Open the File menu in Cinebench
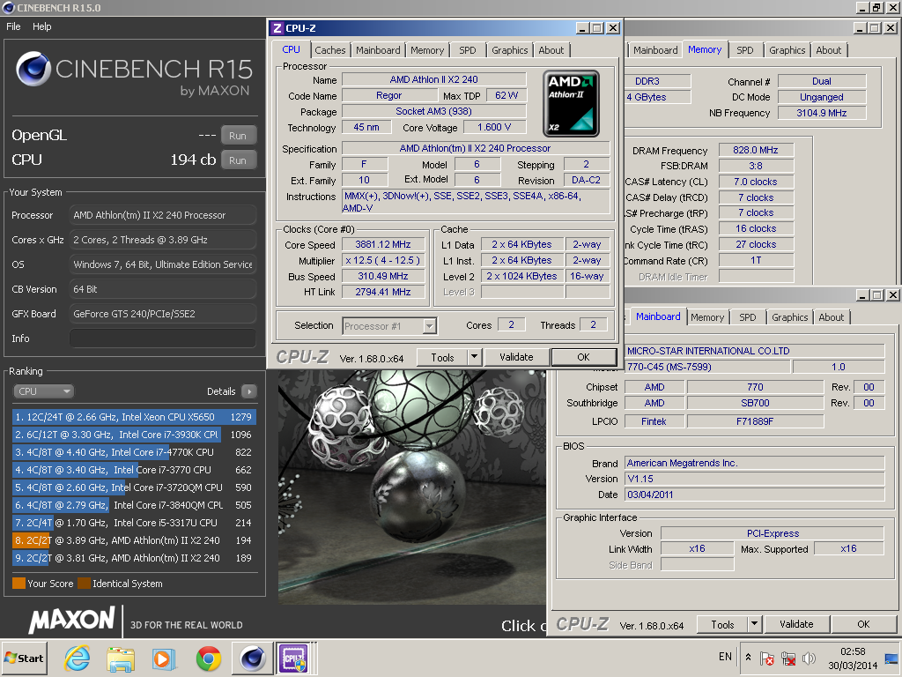Image resolution: width=902 pixels, height=677 pixels. click(x=13, y=26)
